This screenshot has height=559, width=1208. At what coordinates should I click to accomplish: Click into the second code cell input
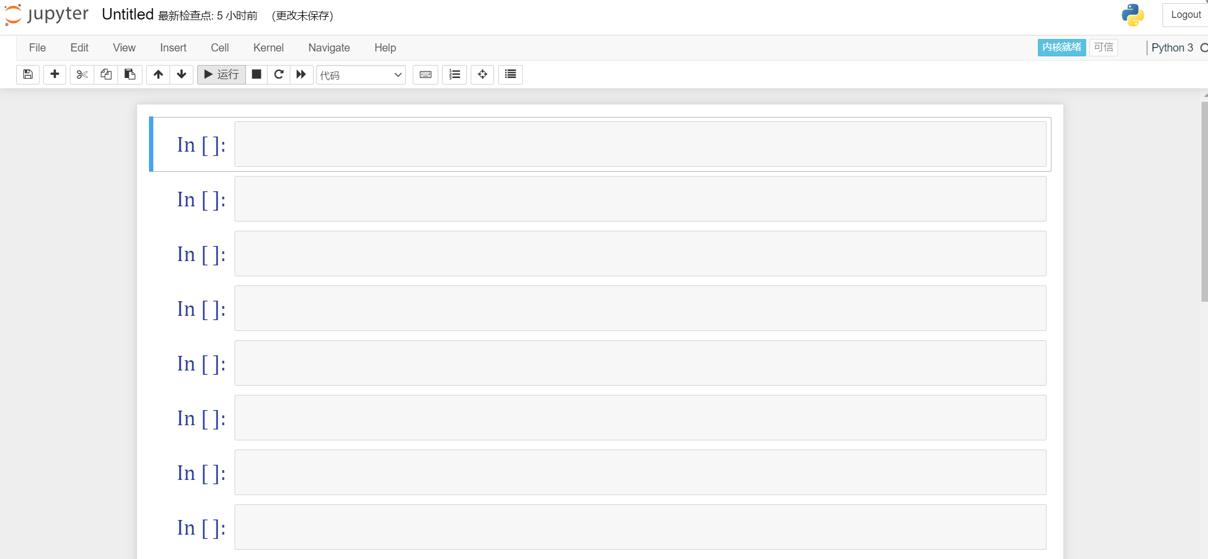[x=640, y=199]
